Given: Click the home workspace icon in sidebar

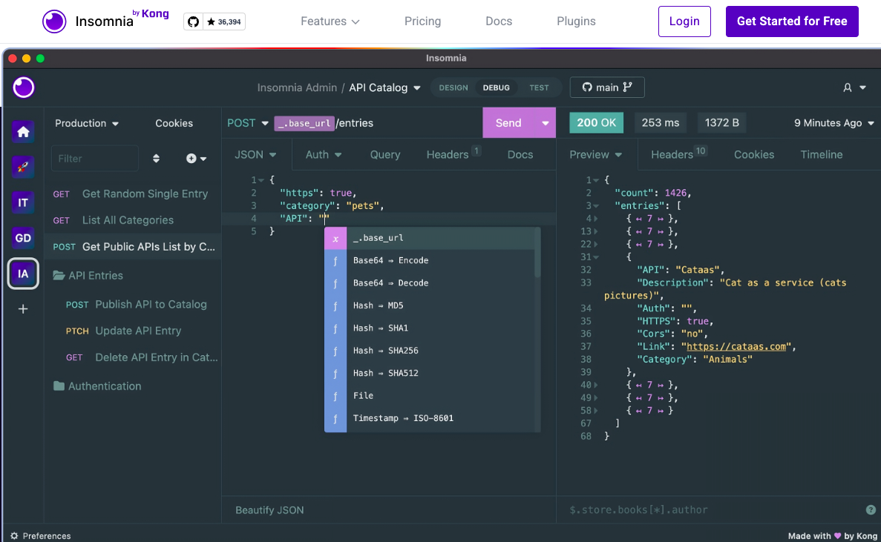Looking at the screenshot, I should coord(23,131).
